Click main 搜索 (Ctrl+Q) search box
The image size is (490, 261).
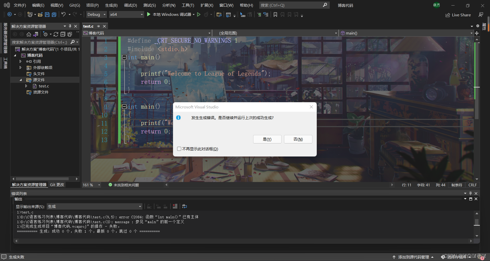click(294, 5)
